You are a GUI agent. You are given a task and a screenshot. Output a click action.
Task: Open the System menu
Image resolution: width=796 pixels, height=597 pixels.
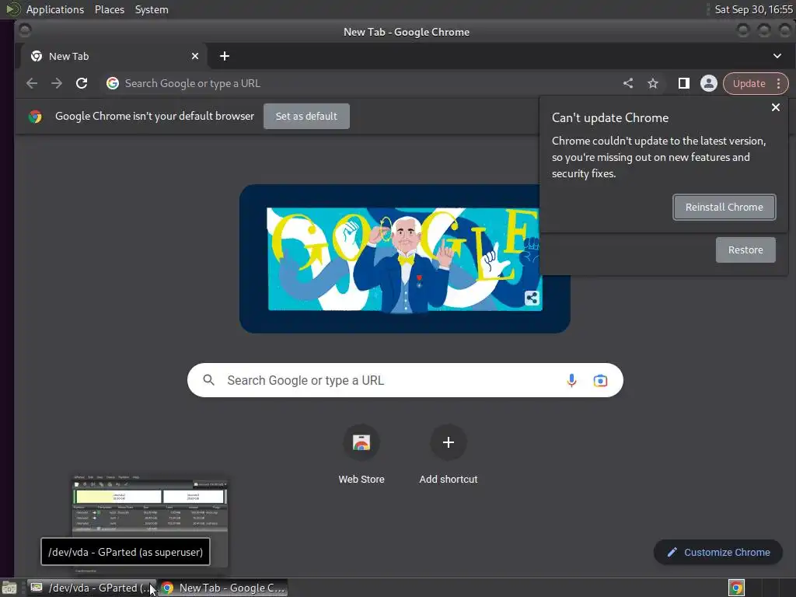(x=152, y=9)
